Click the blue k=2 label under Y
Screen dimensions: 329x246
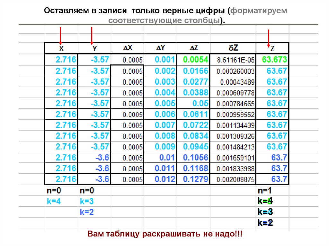click(x=86, y=212)
